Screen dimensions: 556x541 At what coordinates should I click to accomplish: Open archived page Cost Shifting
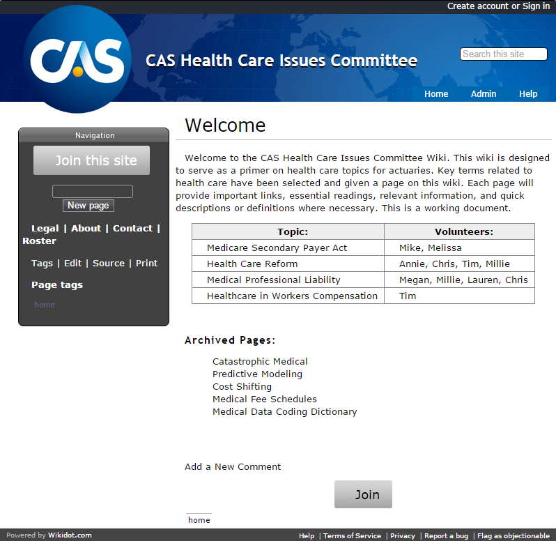pyautogui.click(x=242, y=386)
